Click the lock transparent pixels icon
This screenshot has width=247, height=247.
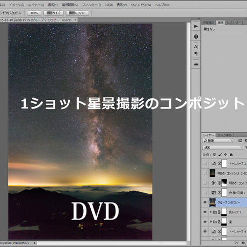pyautogui.click(x=214, y=155)
